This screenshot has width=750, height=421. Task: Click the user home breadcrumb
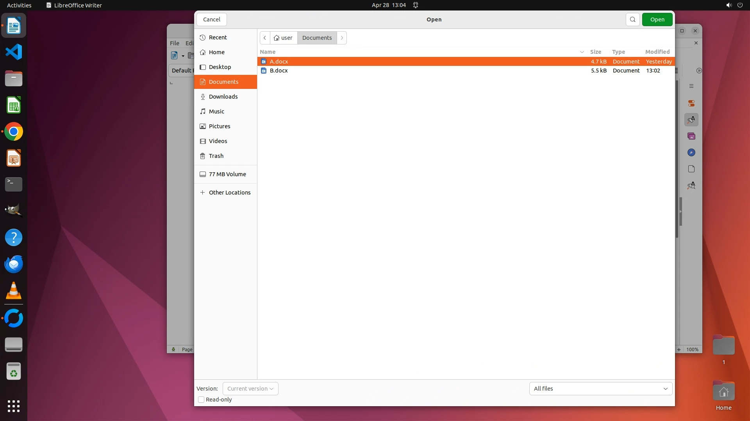coord(284,38)
